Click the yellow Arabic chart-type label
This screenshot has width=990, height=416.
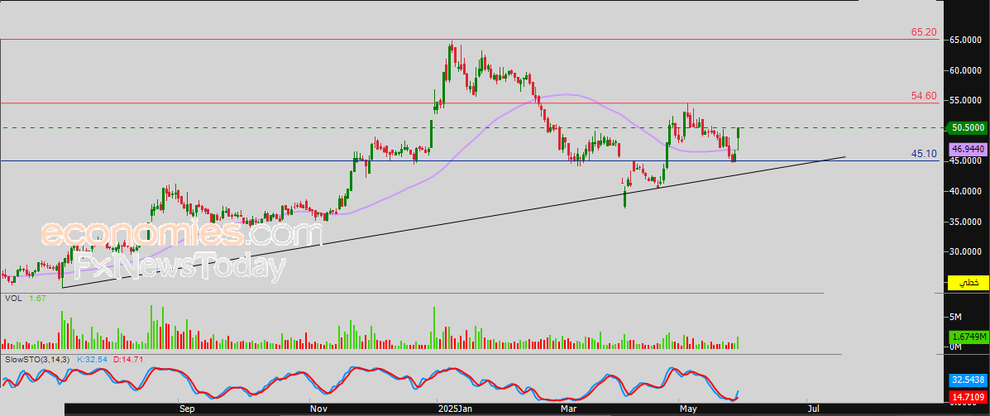pos(968,281)
